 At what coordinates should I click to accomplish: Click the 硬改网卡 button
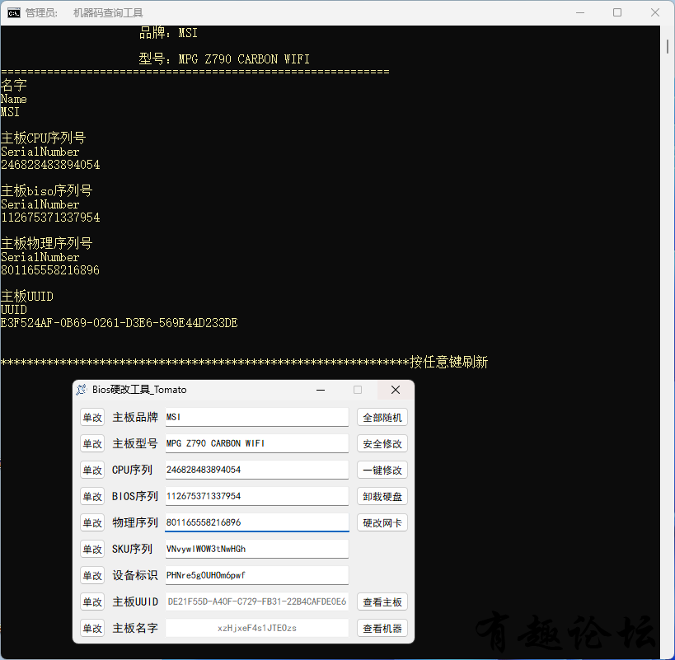pos(382,522)
